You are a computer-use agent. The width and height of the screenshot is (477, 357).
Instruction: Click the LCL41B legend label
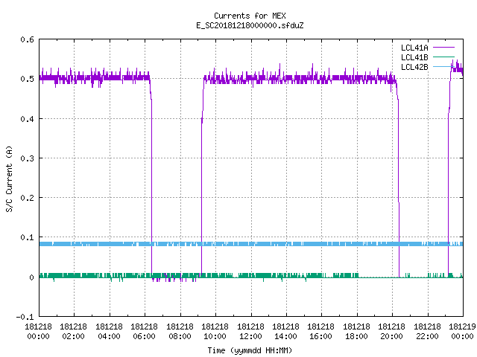(414, 57)
